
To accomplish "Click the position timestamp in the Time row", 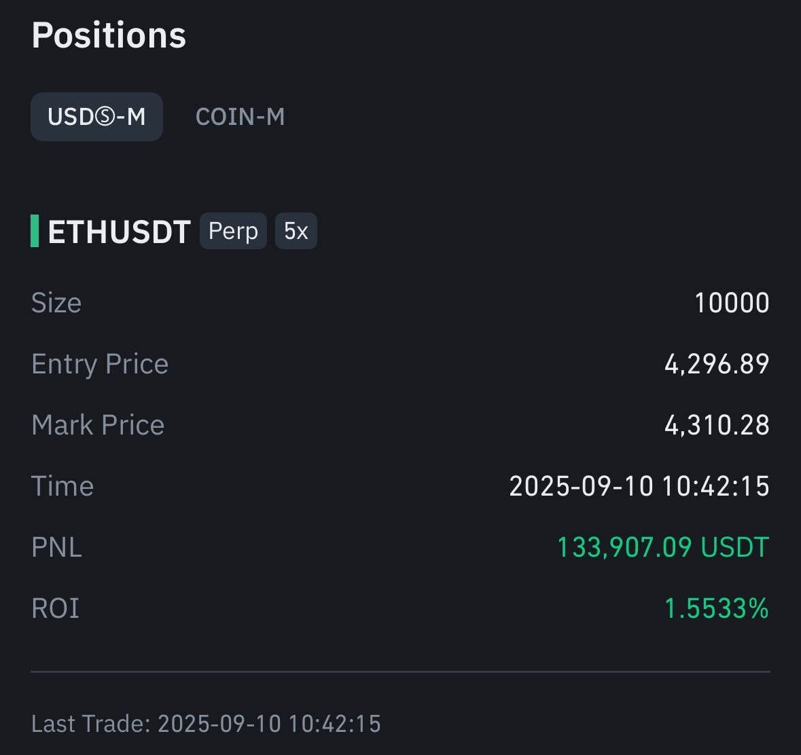I will pos(639,486).
